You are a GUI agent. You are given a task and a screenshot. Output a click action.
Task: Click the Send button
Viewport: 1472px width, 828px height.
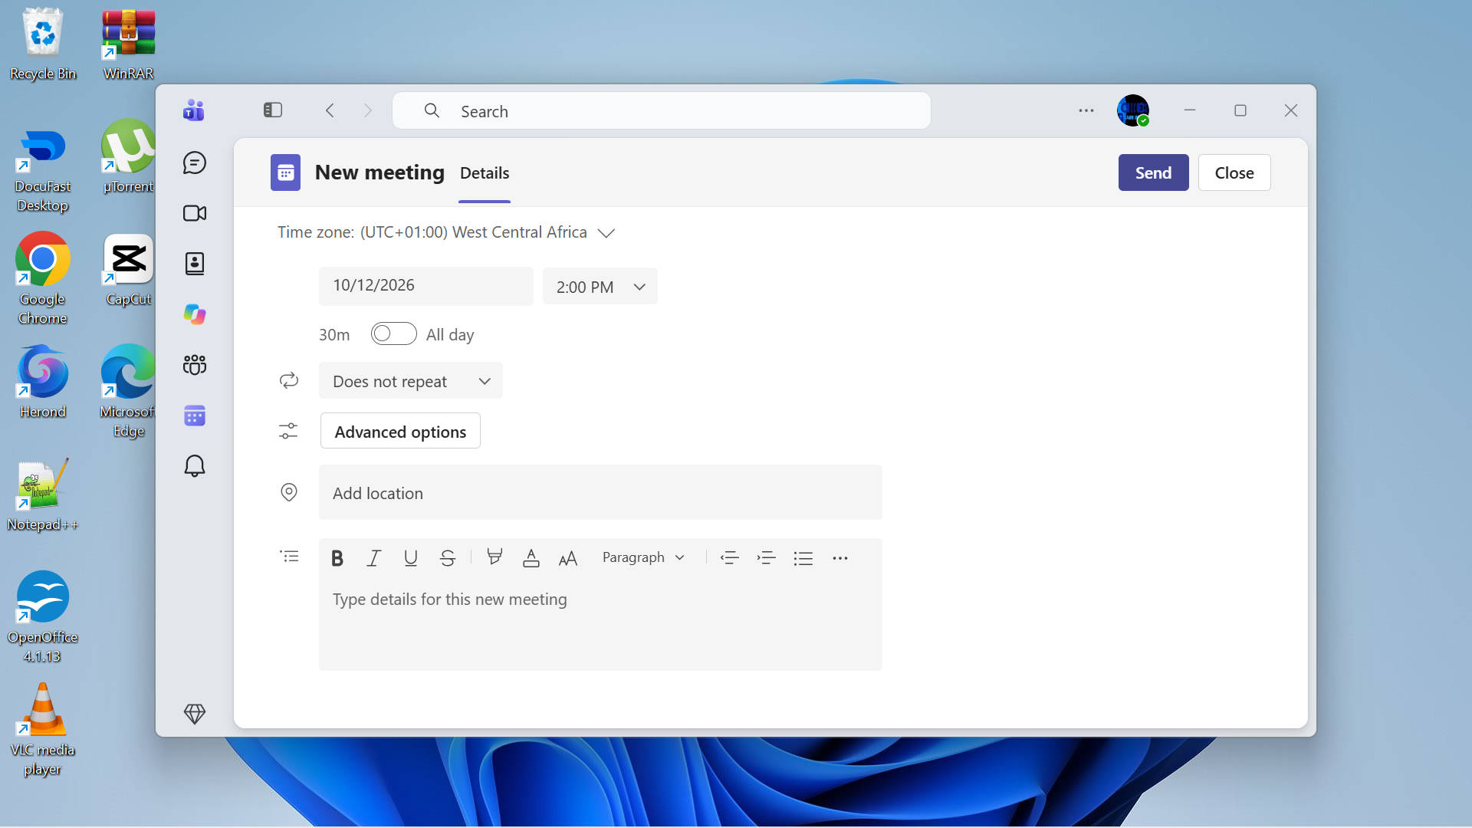point(1153,172)
